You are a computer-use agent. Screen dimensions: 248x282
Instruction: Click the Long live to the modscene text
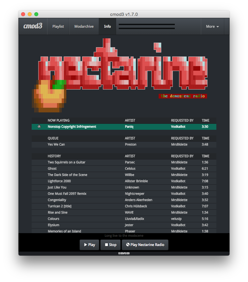pos(124,235)
